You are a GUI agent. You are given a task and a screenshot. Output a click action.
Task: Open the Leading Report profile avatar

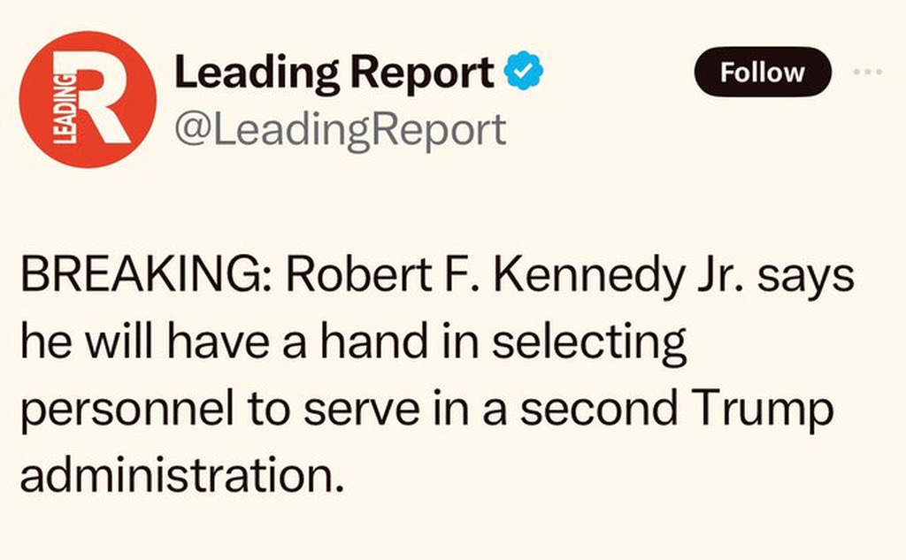tap(88, 99)
